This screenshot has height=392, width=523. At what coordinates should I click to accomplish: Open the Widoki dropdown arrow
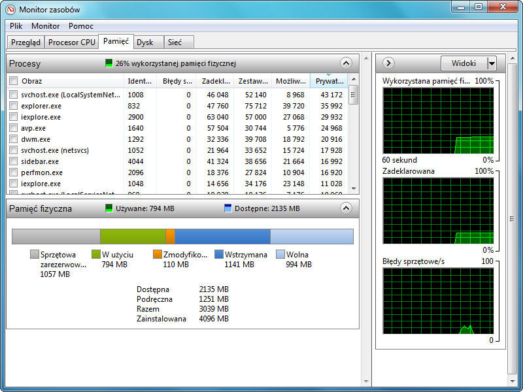point(492,63)
